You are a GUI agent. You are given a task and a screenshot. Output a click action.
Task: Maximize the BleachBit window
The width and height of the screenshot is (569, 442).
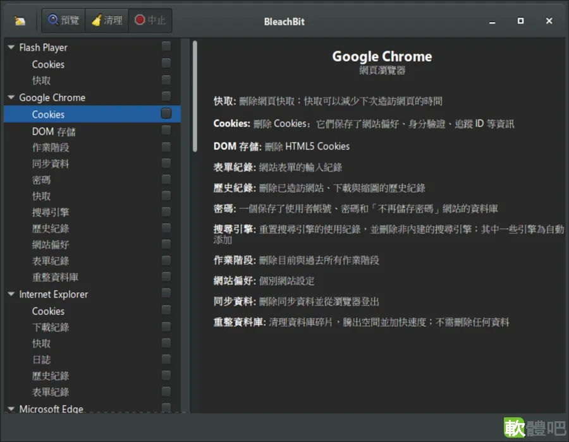pos(520,21)
